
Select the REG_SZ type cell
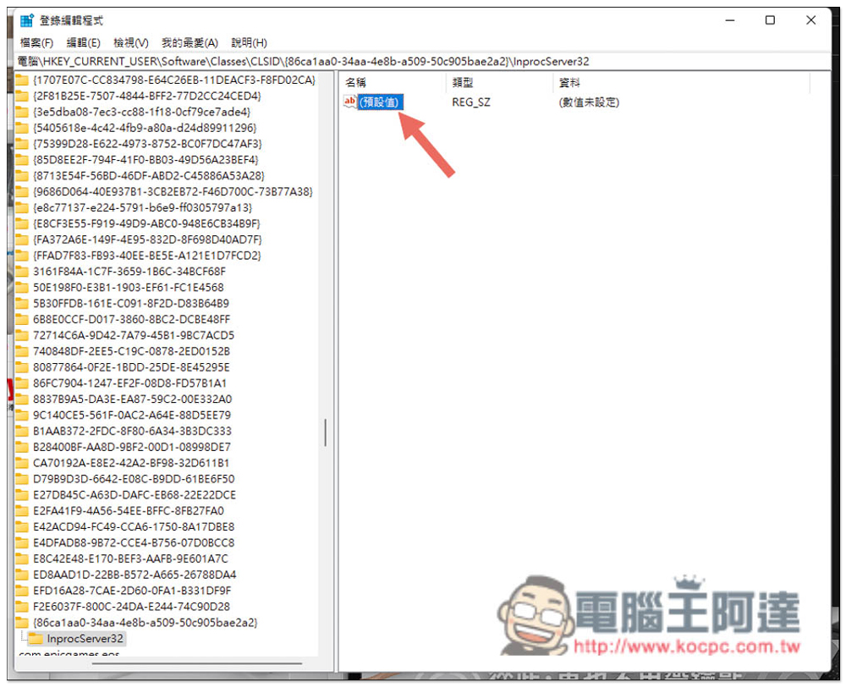(471, 102)
